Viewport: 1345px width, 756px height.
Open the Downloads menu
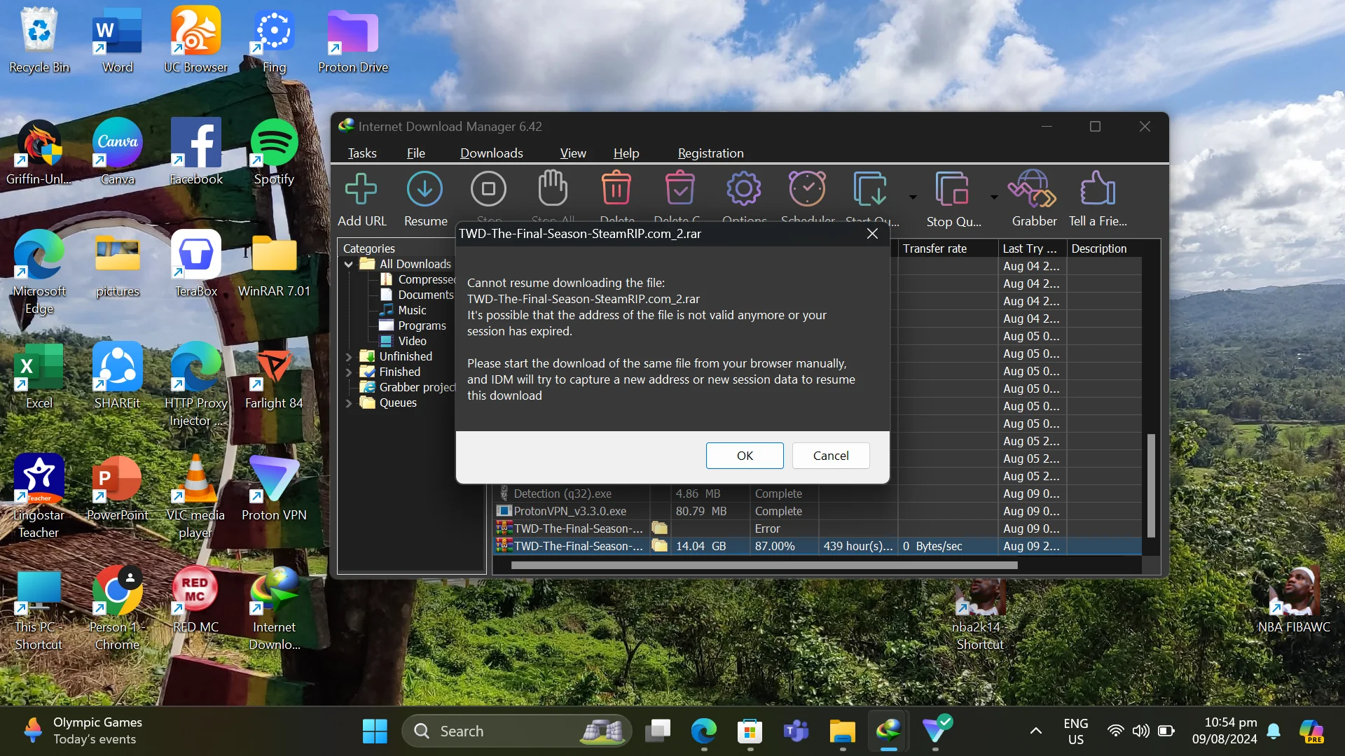tap(491, 153)
